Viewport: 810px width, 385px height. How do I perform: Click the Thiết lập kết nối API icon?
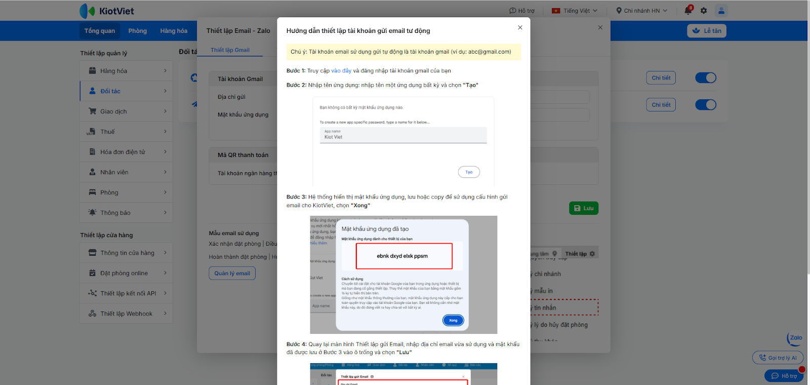click(93, 293)
